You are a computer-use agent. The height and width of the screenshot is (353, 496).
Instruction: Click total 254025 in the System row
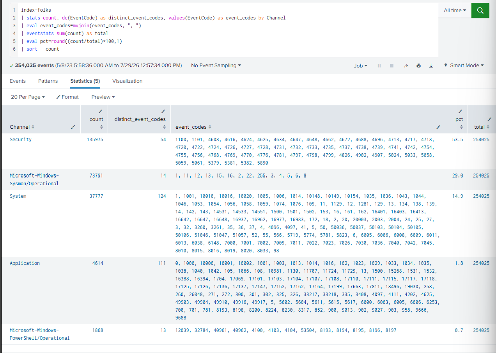[481, 196]
